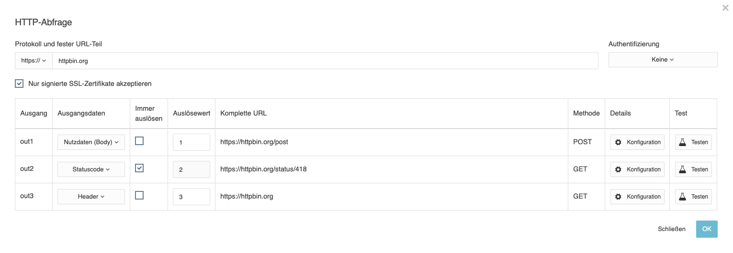Image resolution: width=733 pixels, height=253 pixels.
Task: Click the Schließen button
Action: click(671, 229)
